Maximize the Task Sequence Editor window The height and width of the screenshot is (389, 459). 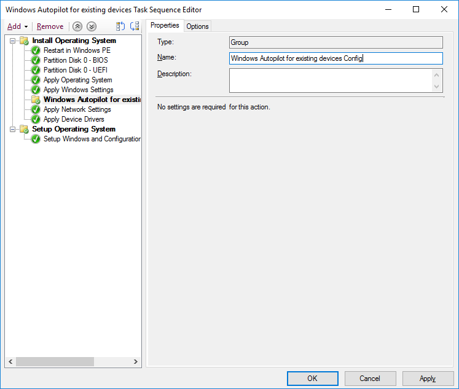415,9
